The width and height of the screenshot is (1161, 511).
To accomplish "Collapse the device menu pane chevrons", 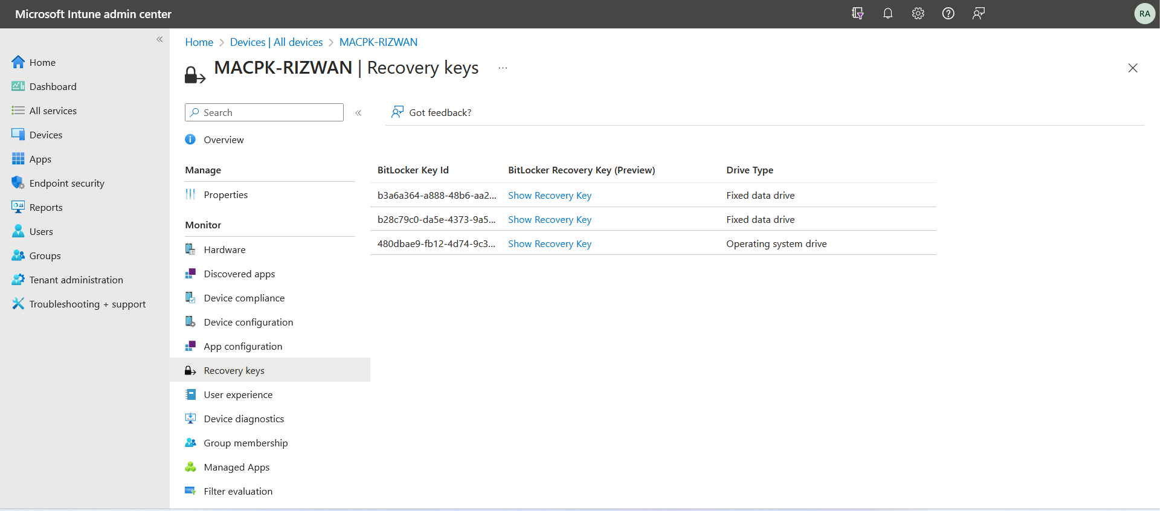I will point(358,113).
